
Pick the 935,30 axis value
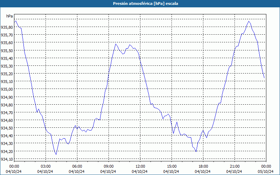pos(7,66)
